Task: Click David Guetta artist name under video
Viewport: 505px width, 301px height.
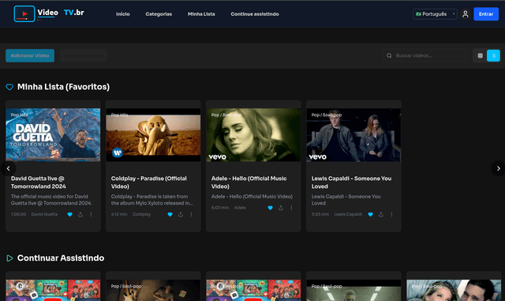Action: coord(44,214)
